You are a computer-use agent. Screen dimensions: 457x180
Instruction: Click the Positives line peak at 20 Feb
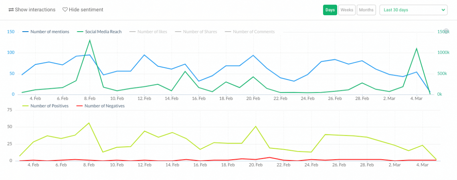[256, 126]
